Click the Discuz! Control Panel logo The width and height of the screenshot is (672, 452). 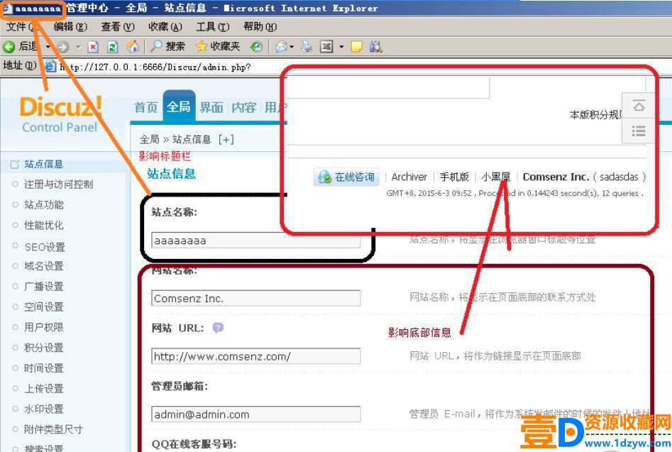[60, 114]
